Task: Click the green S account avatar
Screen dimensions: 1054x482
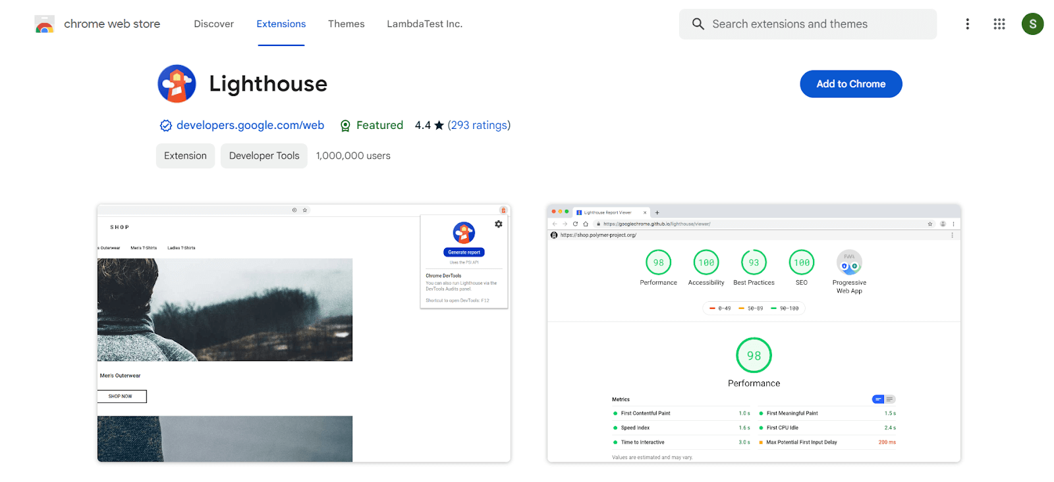Action: click(1032, 24)
